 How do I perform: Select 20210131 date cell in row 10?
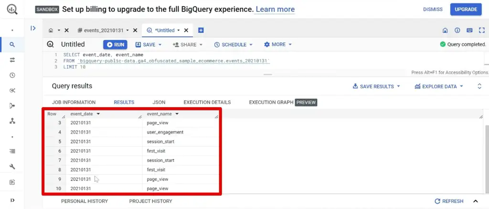coord(104,189)
